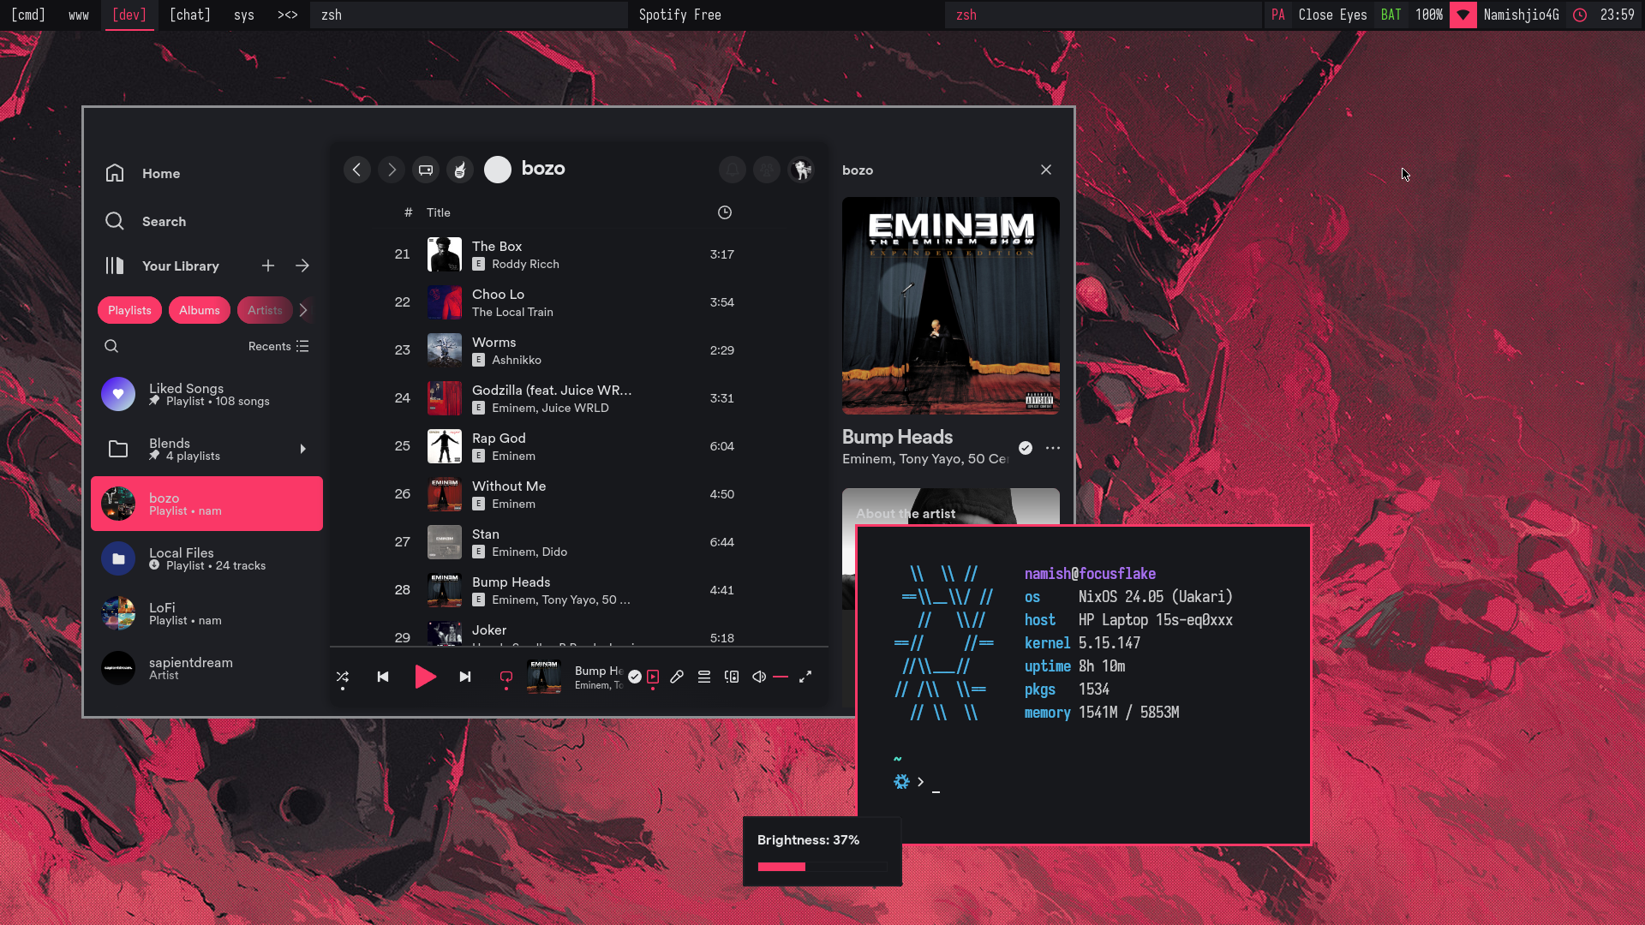The image size is (1645, 925).
Task: Click the duration clock column header
Action: pos(725,212)
